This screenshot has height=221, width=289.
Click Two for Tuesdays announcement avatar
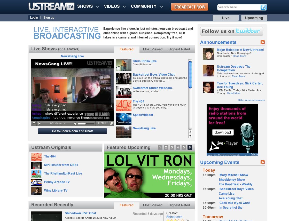tap(208, 87)
